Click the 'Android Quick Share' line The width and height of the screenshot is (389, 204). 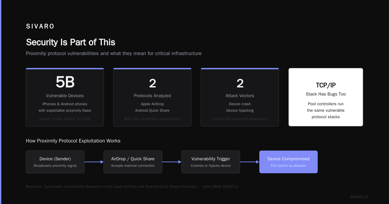pos(152,110)
